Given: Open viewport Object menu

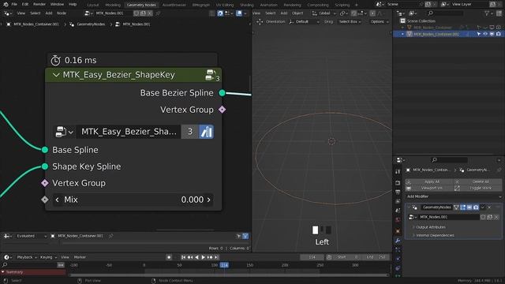Looking at the screenshot, I should coord(297,13).
